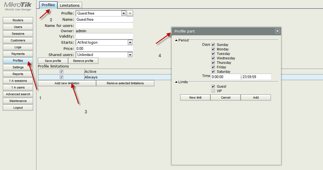Open Settings from sidebar
Viewport: 323px width, 170px height.
(x=18, y=67)
